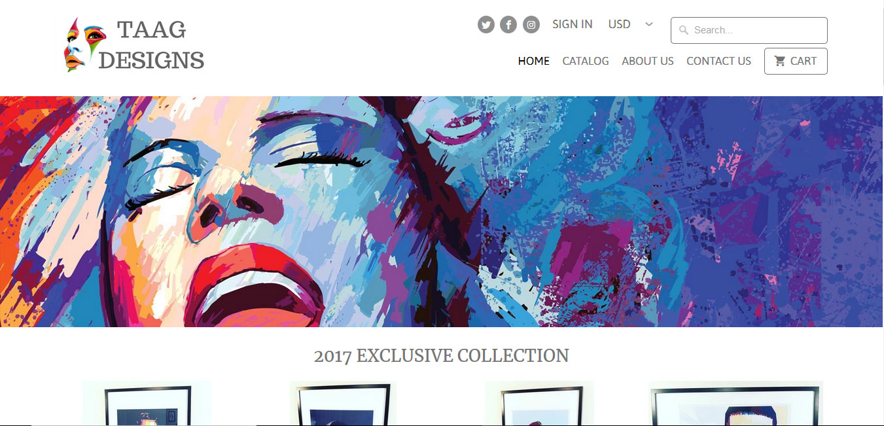This screenshot has height=426, width=884.
Task: Open the fourth framed artwork thumbnail
Action: (736, 403)
